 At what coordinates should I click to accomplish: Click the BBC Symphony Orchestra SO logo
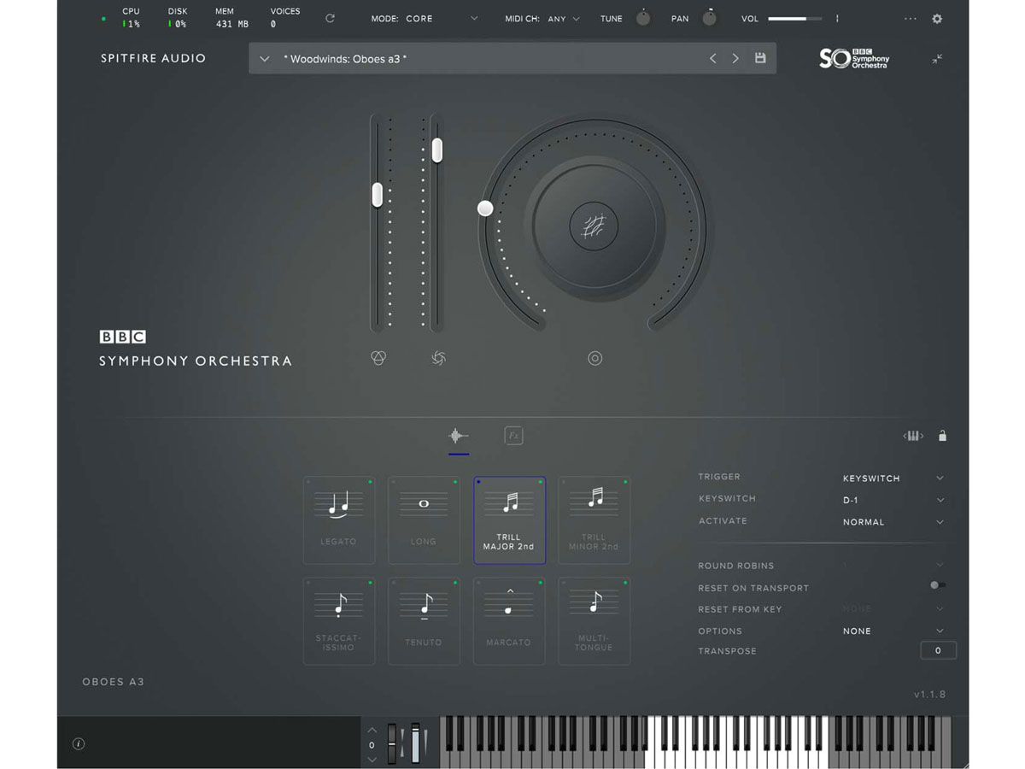(854, 58)
